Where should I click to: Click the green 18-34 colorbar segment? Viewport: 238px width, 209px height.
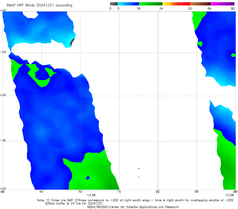point(151,4)
